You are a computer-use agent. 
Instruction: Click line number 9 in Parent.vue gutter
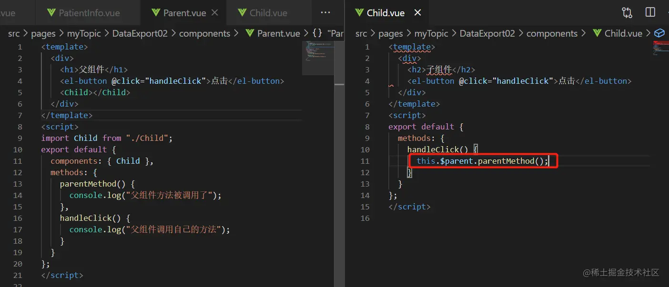(20, 138)
